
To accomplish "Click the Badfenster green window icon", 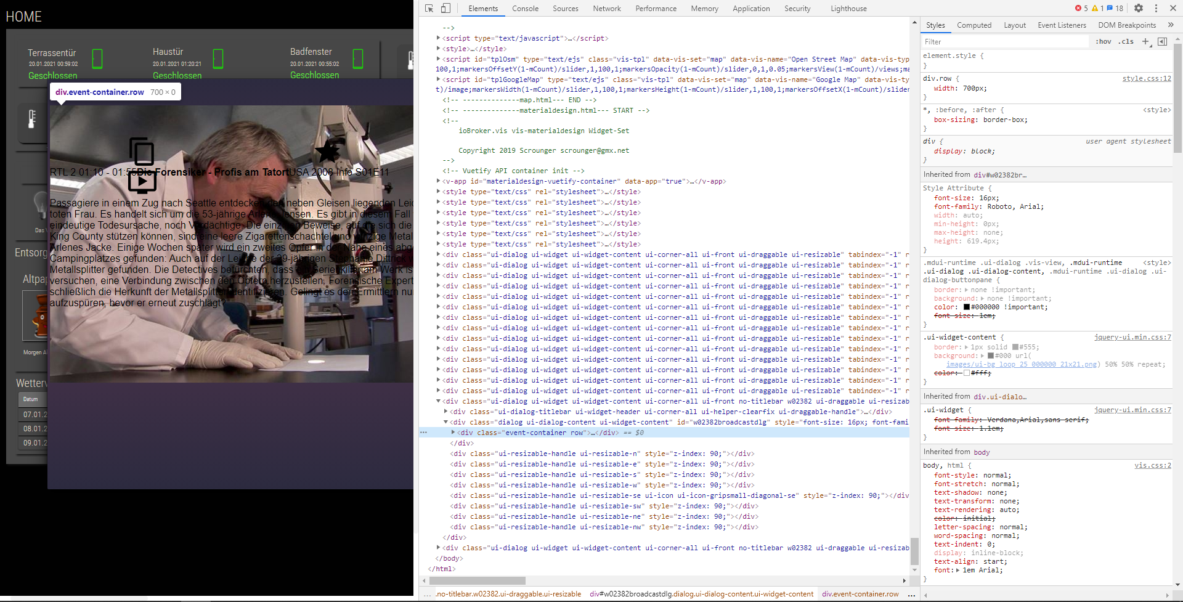I will pyautogui.click(x=358, y=59).
